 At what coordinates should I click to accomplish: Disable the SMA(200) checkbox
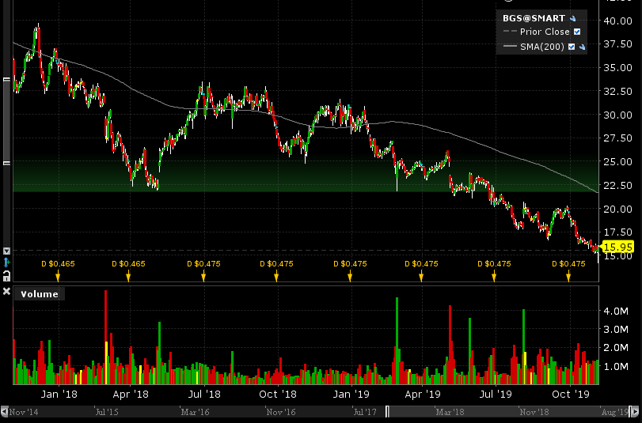[572, 47]
